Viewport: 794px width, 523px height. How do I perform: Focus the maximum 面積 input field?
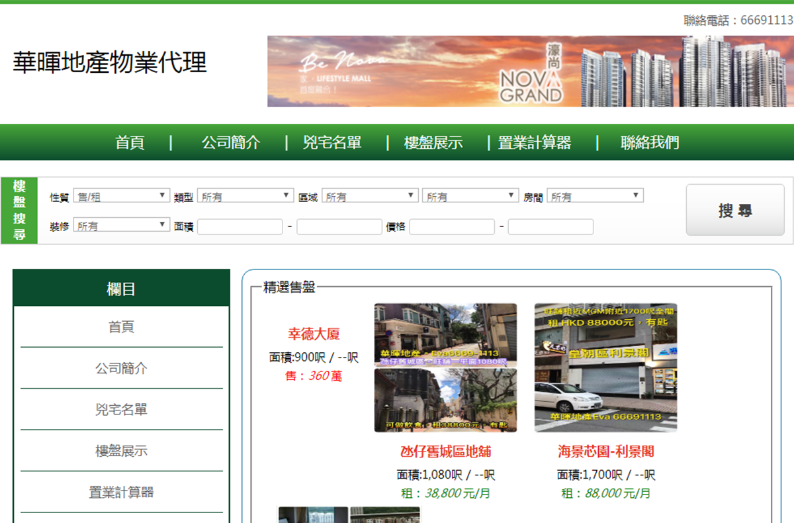click(339, 226)
